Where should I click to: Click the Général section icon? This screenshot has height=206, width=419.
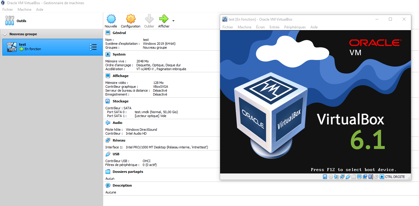[x=108, y=33]
